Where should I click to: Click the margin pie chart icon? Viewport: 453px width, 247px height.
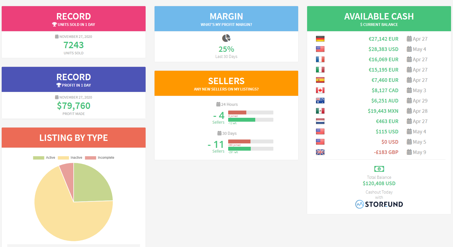(x=226, y=38)
